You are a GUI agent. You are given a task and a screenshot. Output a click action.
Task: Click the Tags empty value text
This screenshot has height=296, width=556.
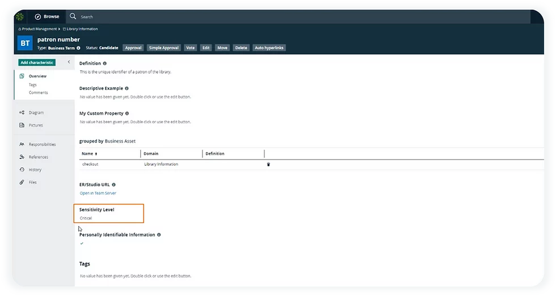pos(136,276)
